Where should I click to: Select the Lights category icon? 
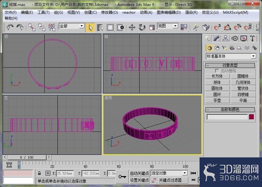[x=225, y=48]
